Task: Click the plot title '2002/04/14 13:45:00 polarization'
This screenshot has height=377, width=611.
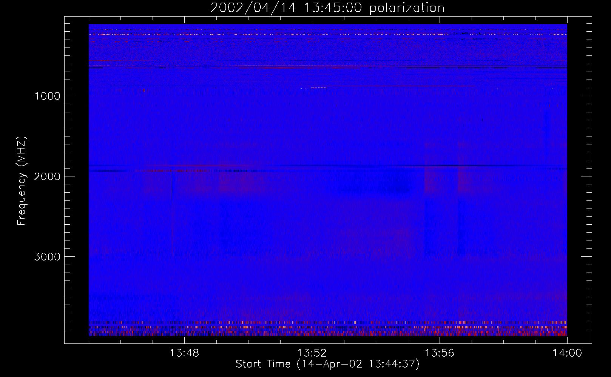Action: pos(327,8)
